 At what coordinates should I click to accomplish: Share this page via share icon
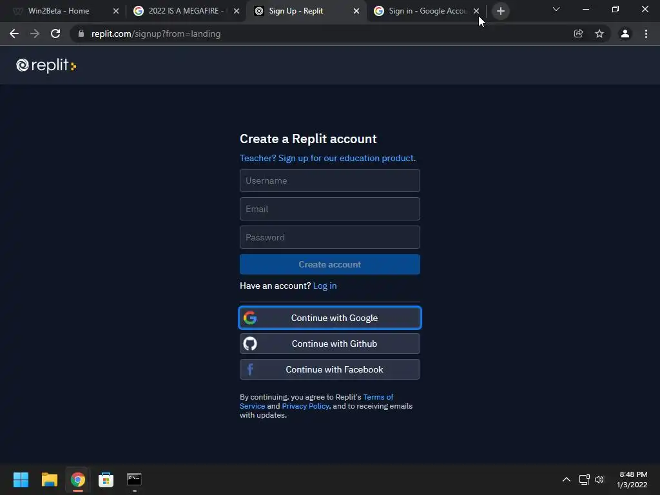[x=578, y=34]
